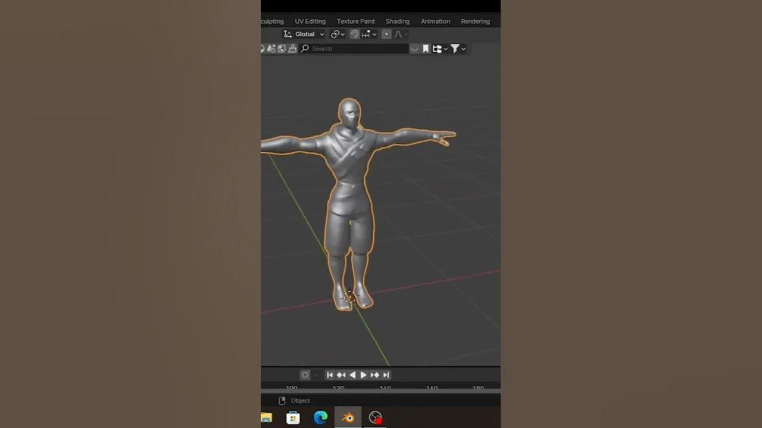Open the filter dropdown next to the funnel icon
Viewport: 762px width, 428px height.
[x=464, y=49]
